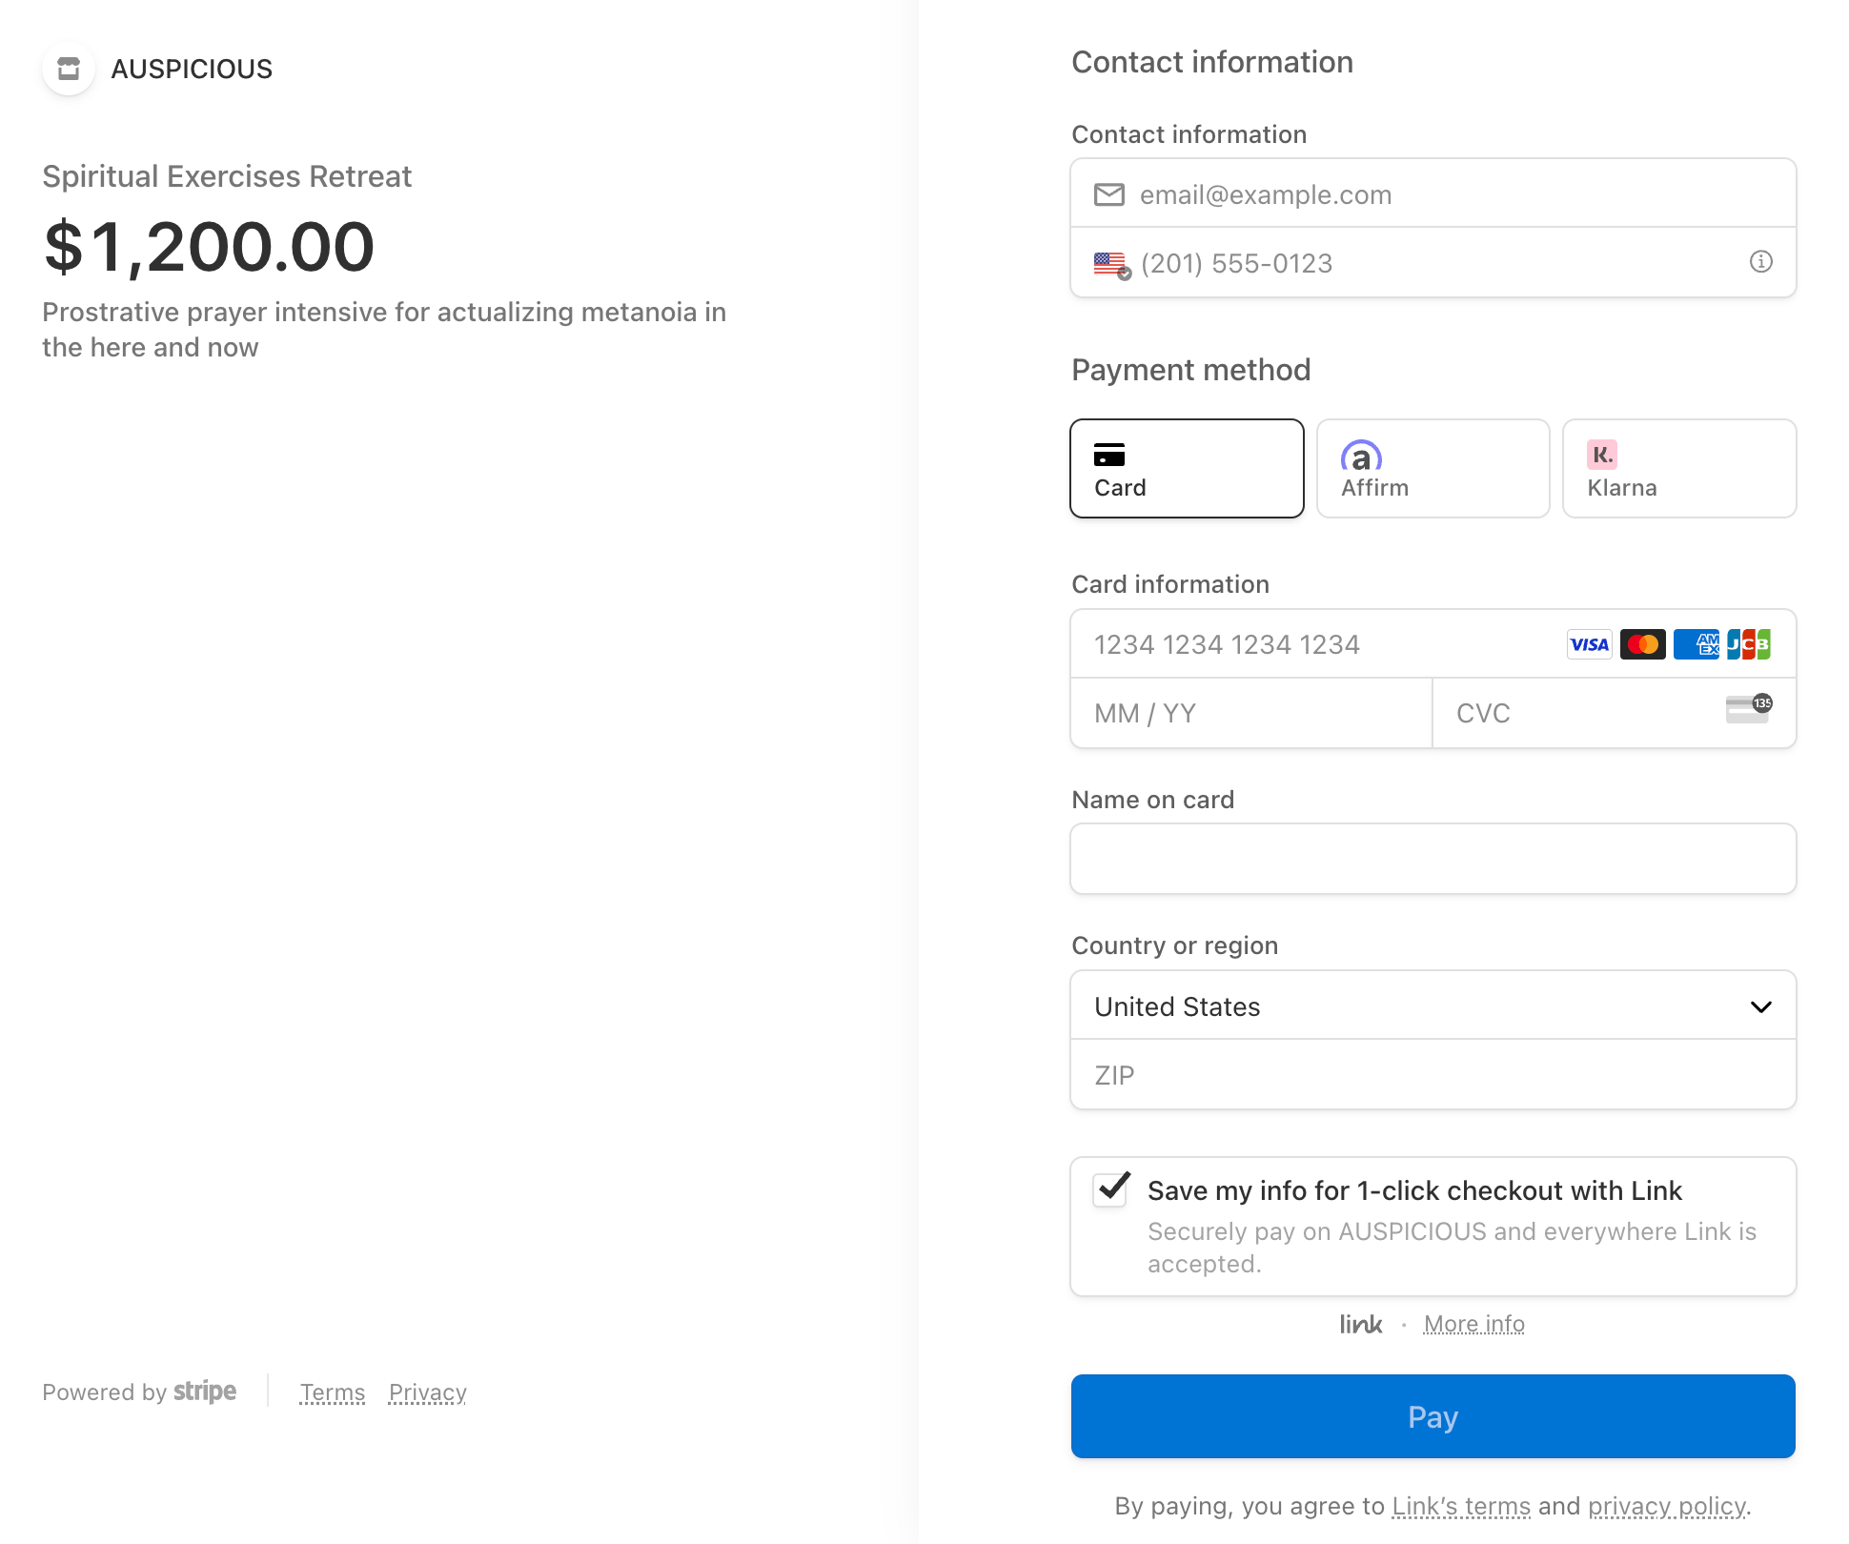This screenshot has width=1849, height=1544.
Task: Switch to the Affirm payment method
Action: coord(1432,469)
